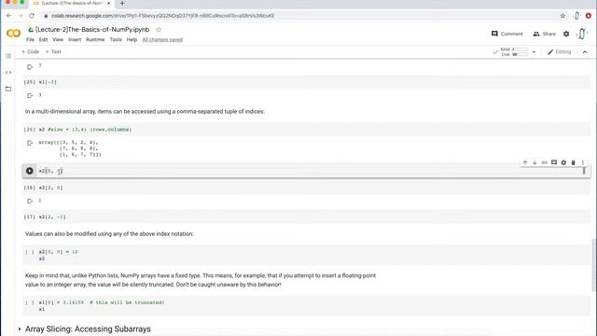Open user account avatar

click(582, 34)
